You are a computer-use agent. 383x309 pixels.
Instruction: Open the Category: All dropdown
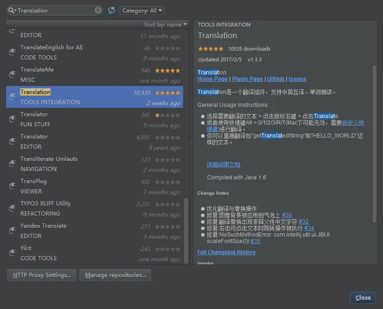tap(142, 11)
